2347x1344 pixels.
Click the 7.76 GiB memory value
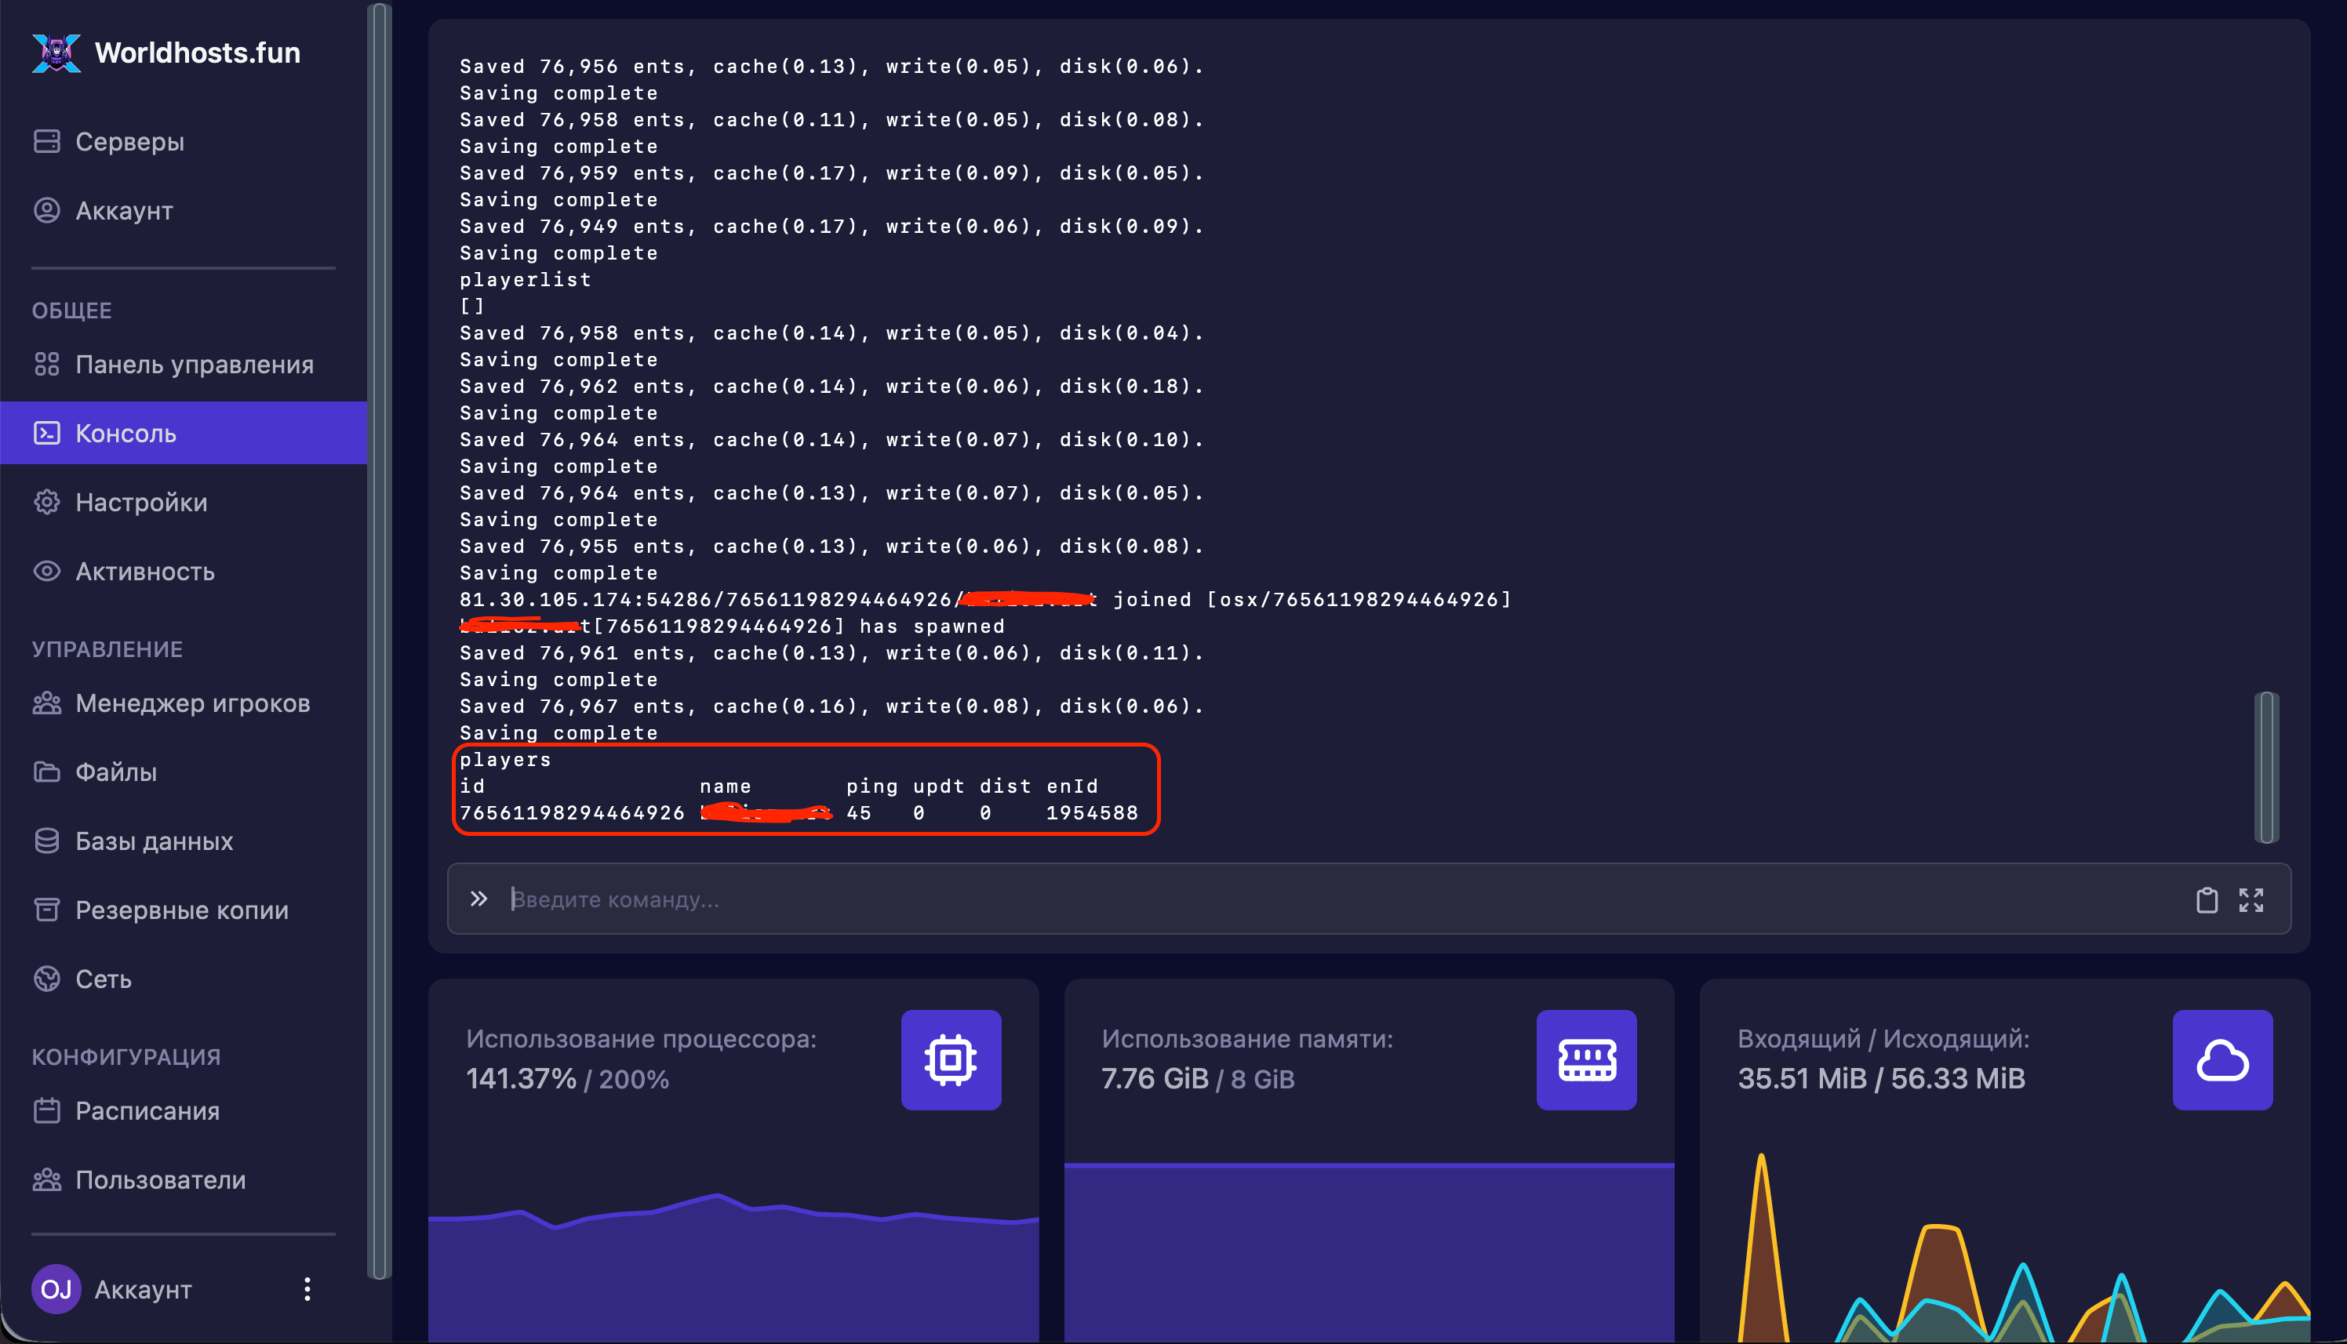(x=1154, y=1078)
